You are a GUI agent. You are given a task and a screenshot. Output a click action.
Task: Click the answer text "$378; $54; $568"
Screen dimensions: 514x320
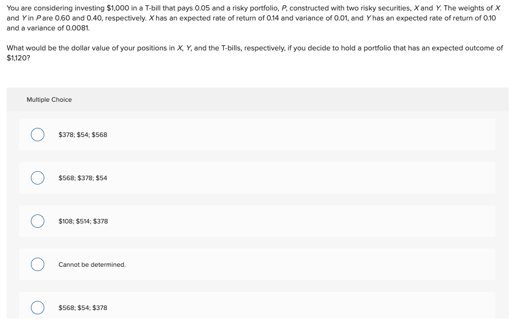[83, 135]
